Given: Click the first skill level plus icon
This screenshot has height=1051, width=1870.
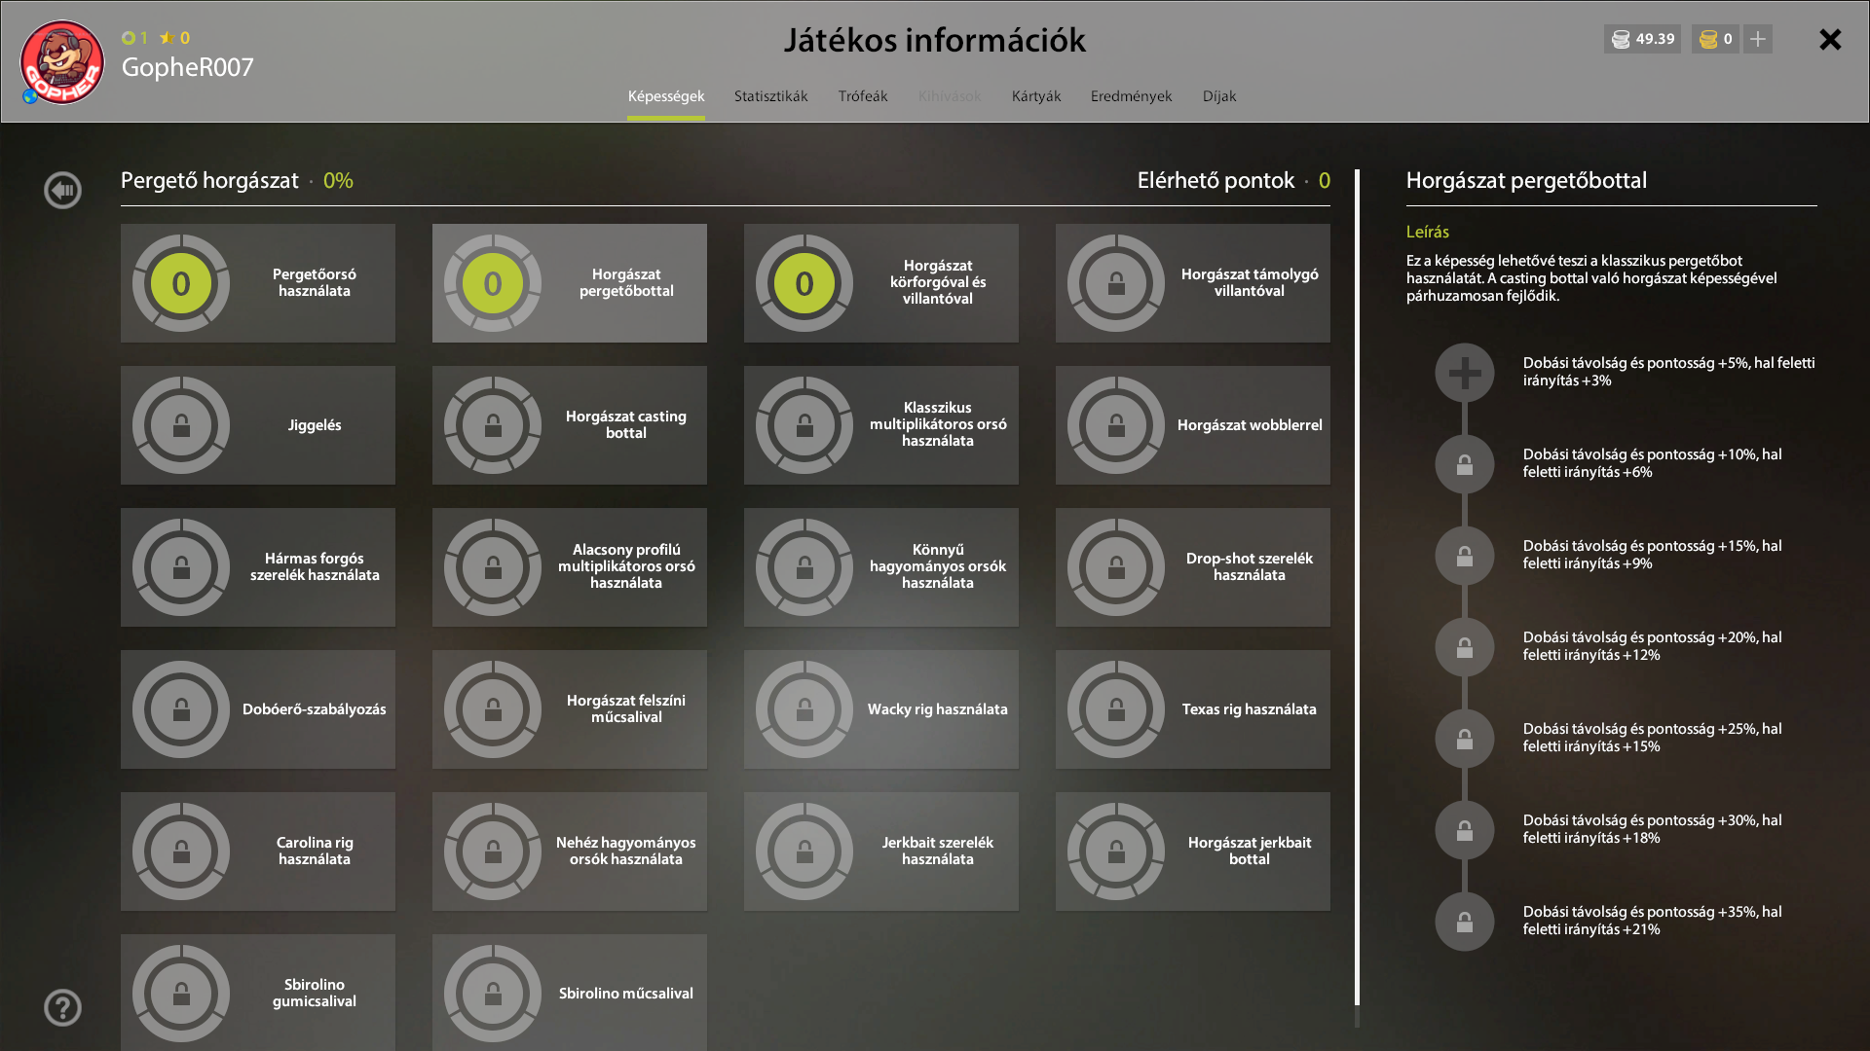Looking at the screenshot, I should 1464,373.
